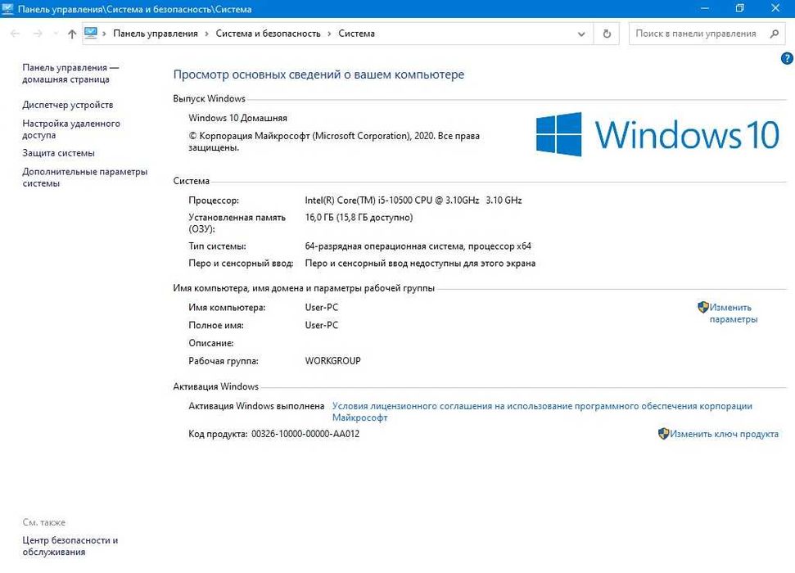
Task: Click Активация Windows выполнена text
Action: pyautogui.click(x=256, y=406)
